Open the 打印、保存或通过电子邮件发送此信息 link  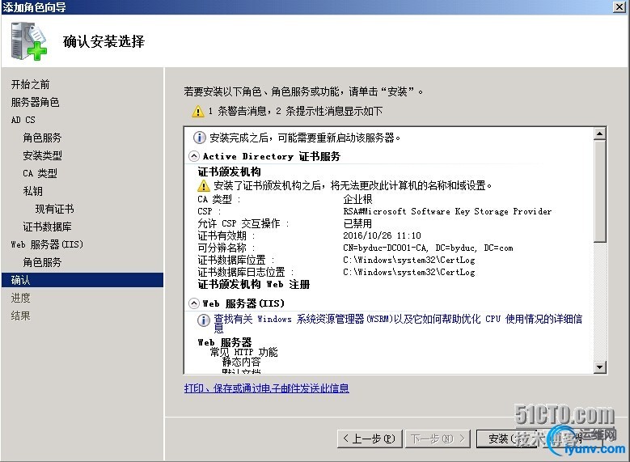coord(266,388)
